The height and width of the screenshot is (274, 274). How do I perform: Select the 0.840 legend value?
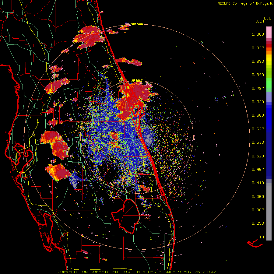(x=258, y=75)
